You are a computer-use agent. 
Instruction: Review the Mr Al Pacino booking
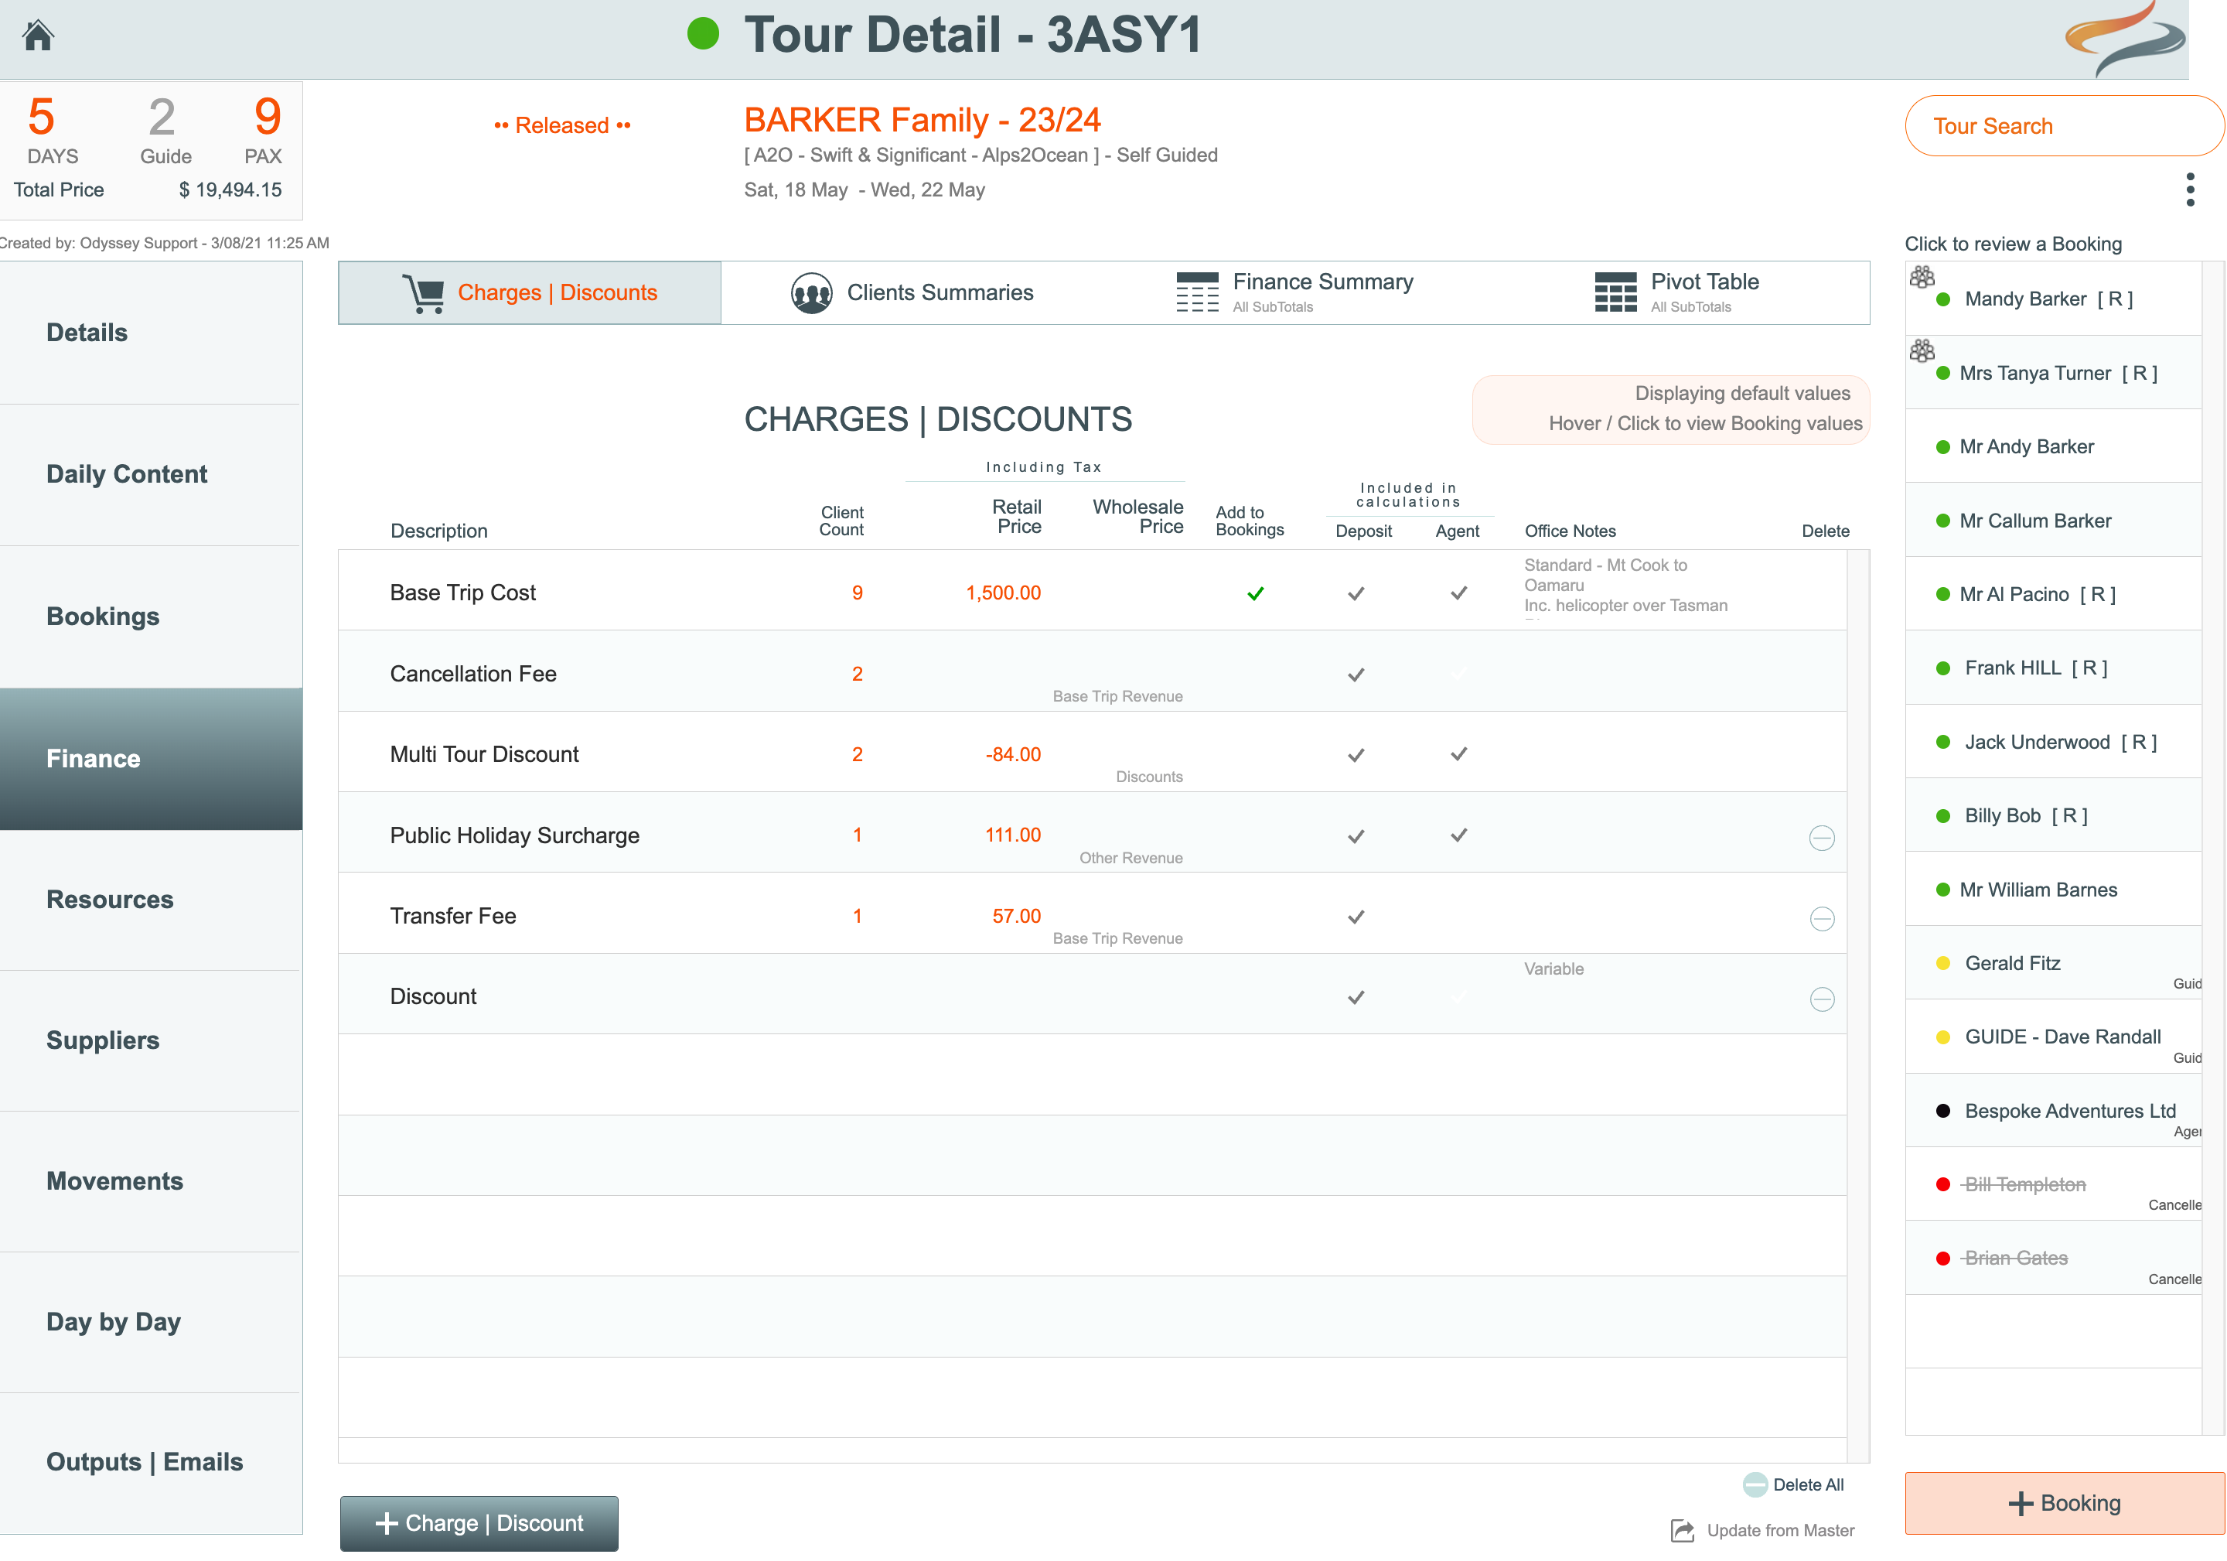pos(2037,595)
